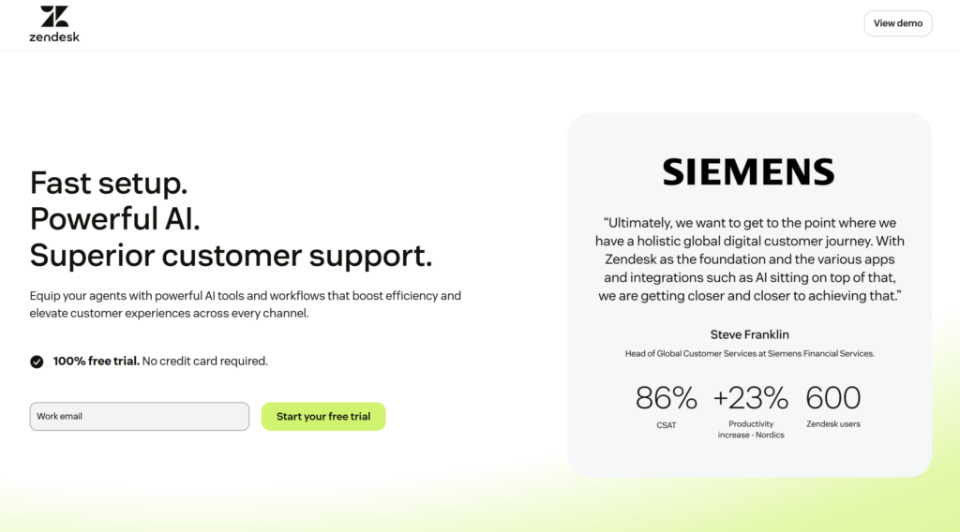Screen dimensions: 960x532
Task: Click the zendesk wordmark under the logo
Action: [54, 37]
